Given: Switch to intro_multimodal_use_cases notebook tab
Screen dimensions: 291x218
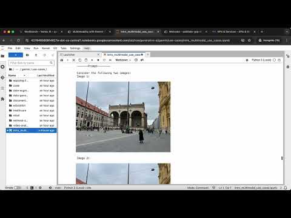Looking at the screenshot, I should coord(124,54).
